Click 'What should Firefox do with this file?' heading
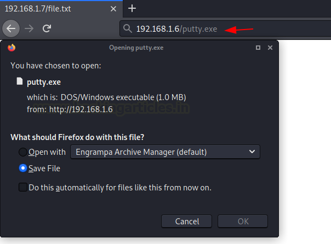The image size is (331, 244). click(x=77, y=137)
